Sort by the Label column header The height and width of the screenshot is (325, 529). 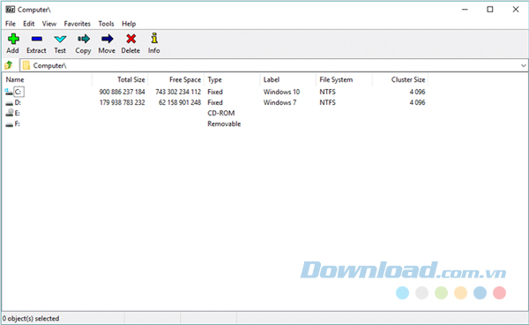tap(288, 79)
